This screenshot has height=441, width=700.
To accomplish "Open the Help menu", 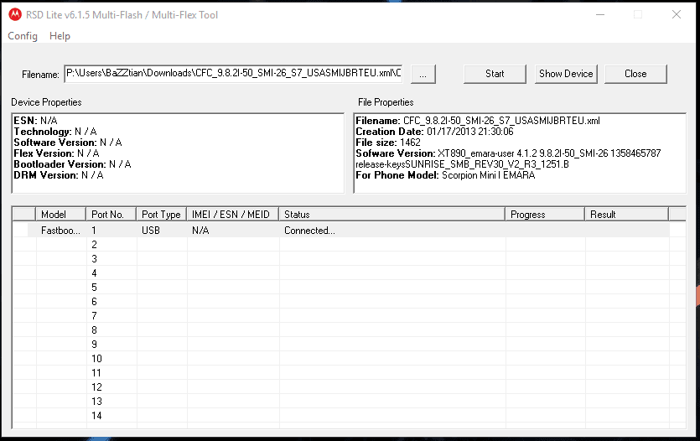I will pyautogui.click(x=60, y=36).
